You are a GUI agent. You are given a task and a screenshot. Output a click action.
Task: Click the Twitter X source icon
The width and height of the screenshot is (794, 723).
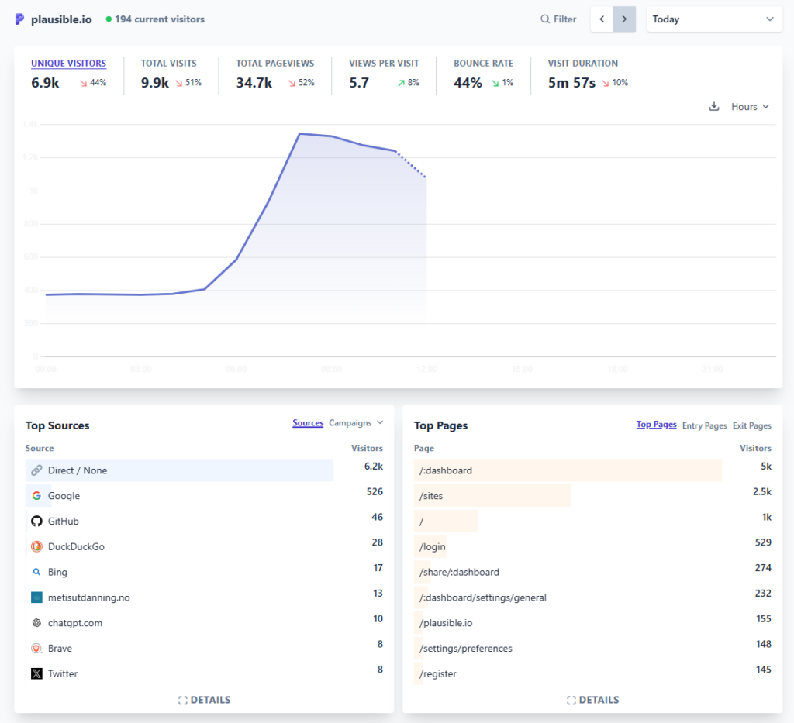(x=36, y=674)
